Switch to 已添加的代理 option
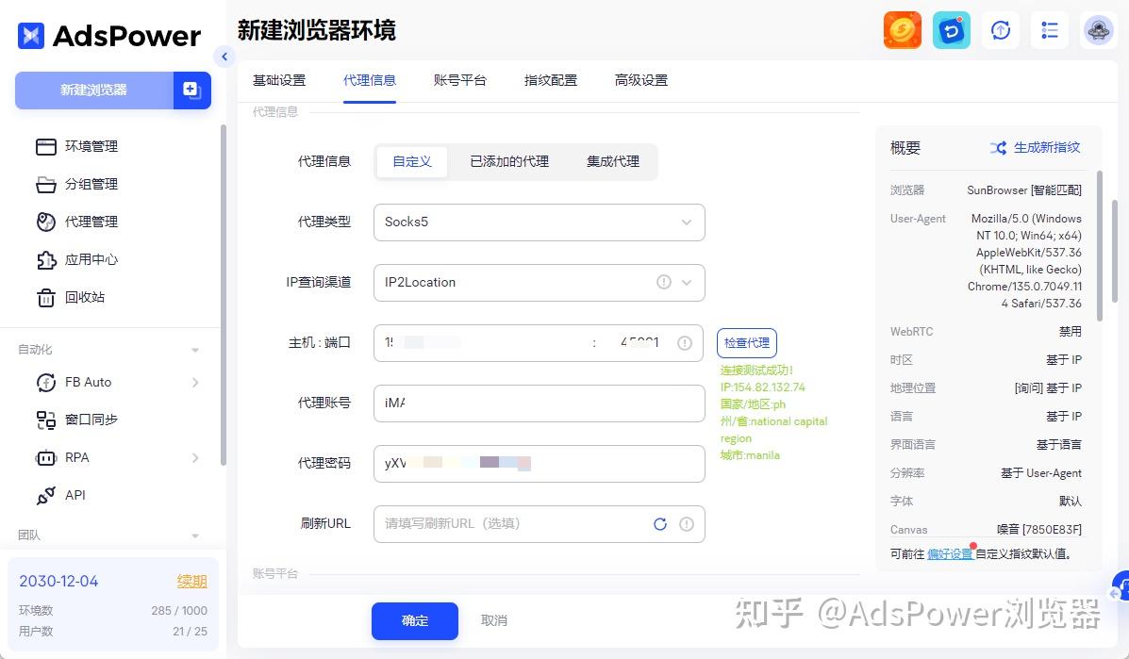This screenshot has height=659, width=1129. (x=508, y=161)
